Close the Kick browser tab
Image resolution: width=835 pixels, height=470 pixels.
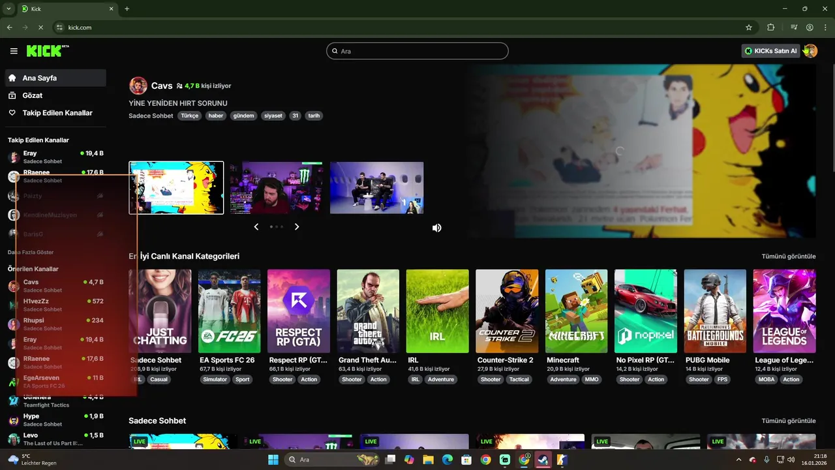pyautogui.click(x=112, y=8)
